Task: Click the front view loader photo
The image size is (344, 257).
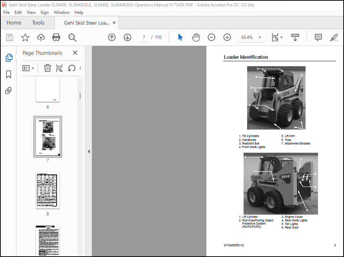Action: (276, 98)
